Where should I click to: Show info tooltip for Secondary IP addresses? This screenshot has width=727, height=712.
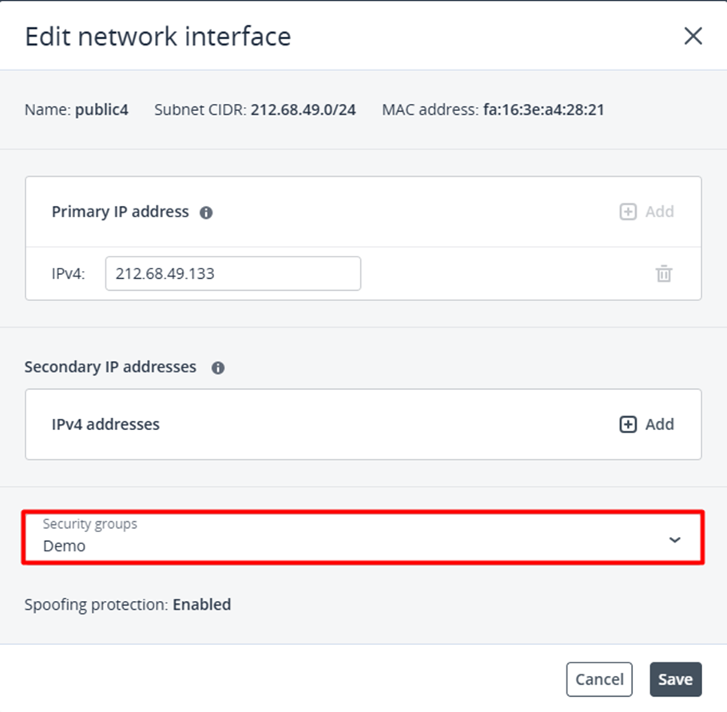(x=218, y=368)
